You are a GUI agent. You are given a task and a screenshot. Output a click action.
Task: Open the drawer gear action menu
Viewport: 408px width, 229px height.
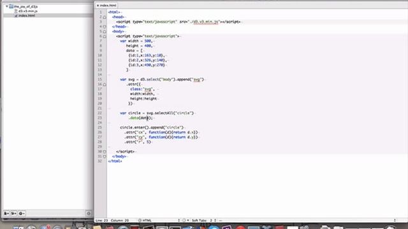click(22, 214)
